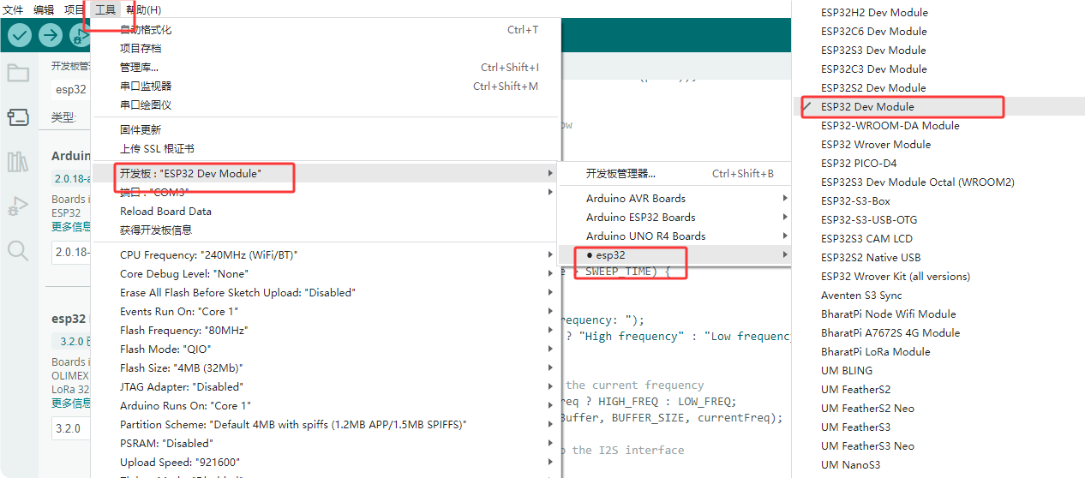Click the Upload arrow button

[x=51, y=35]
